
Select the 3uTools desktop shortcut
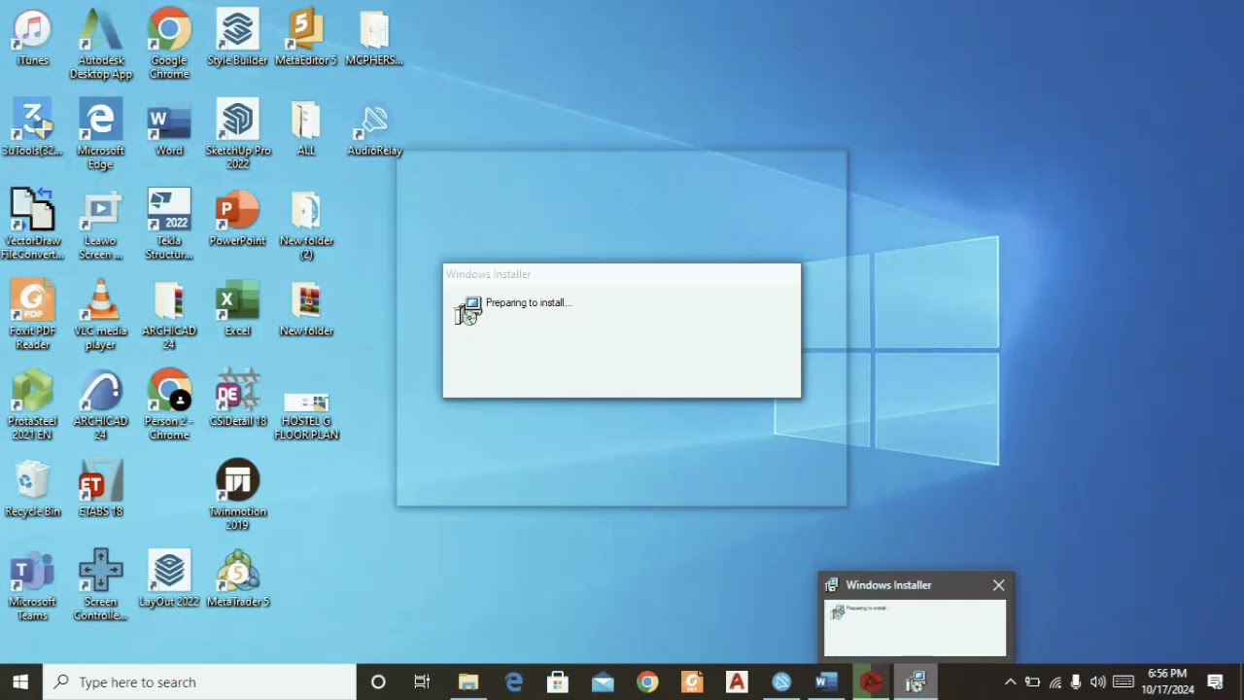click(x=32, y=128)
